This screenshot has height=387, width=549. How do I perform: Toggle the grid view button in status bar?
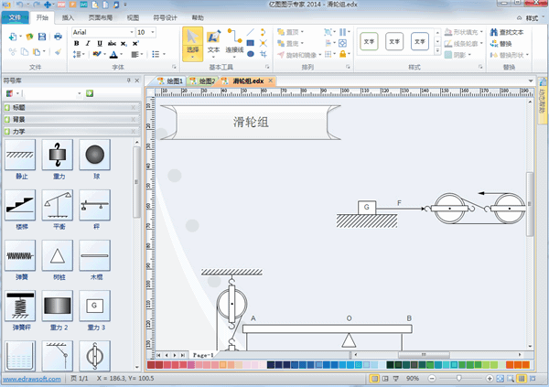click(x=522, y=378)
